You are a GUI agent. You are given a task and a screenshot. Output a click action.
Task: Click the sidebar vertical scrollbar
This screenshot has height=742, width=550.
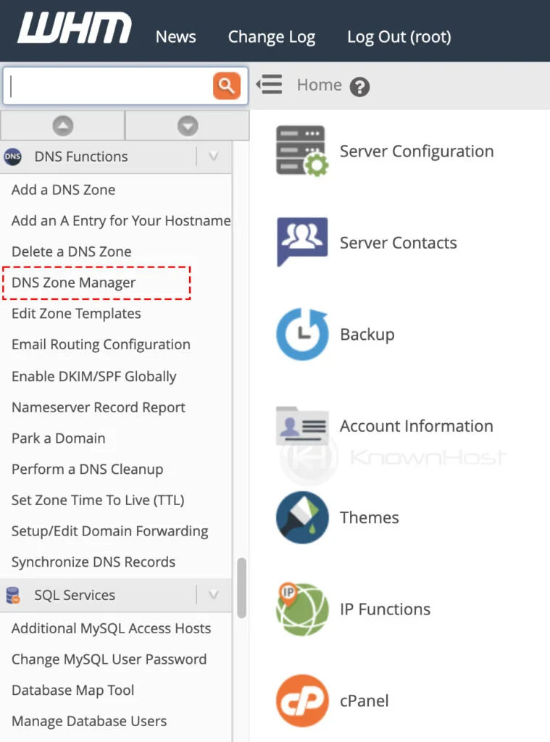point(241,587)
